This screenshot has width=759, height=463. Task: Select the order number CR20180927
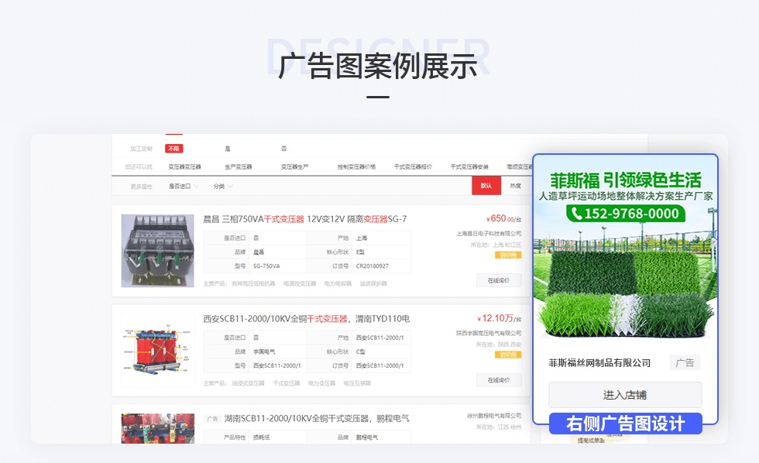(373, 266)
